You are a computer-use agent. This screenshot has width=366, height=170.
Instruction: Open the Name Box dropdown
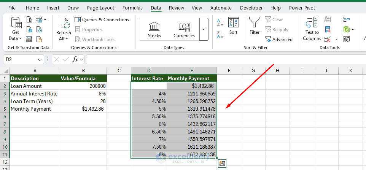tap(40, 59)
